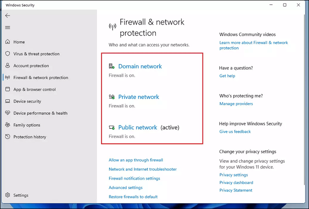Open Advanced settings link
The height and width of the screenshot is (209, 309).
pyautogui.click(x=125, y=188)
